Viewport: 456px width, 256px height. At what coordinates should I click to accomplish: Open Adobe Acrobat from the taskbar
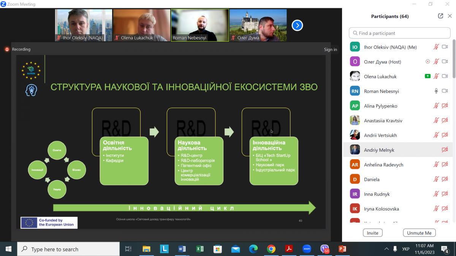point(289,249)
